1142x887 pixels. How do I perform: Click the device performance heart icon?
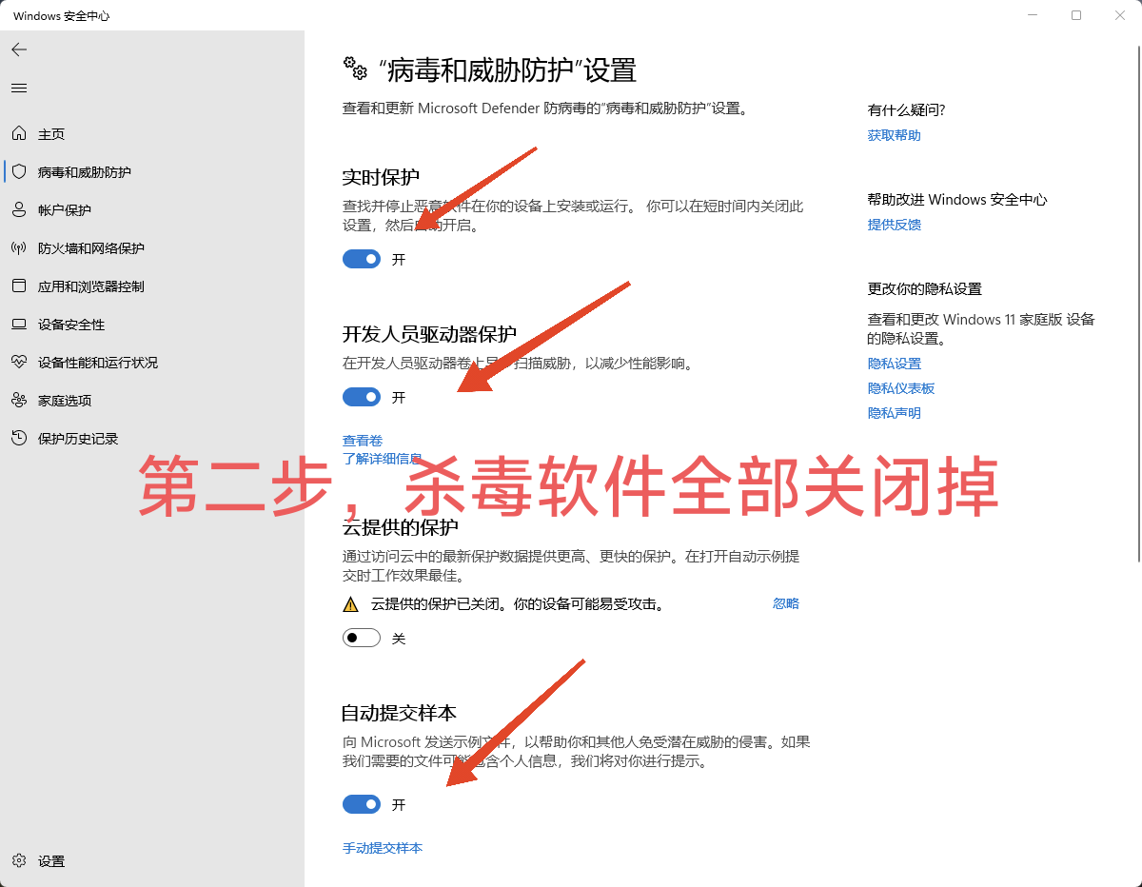19,363
